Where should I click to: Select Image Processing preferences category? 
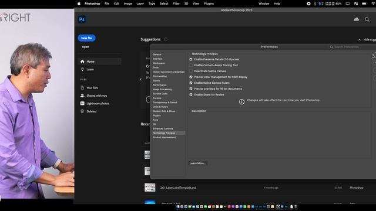point(162,89)
